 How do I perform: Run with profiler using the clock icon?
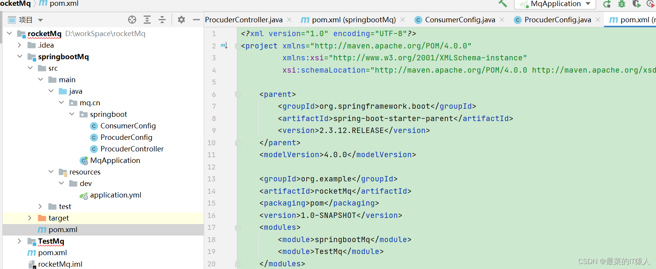tap(651, 4)
